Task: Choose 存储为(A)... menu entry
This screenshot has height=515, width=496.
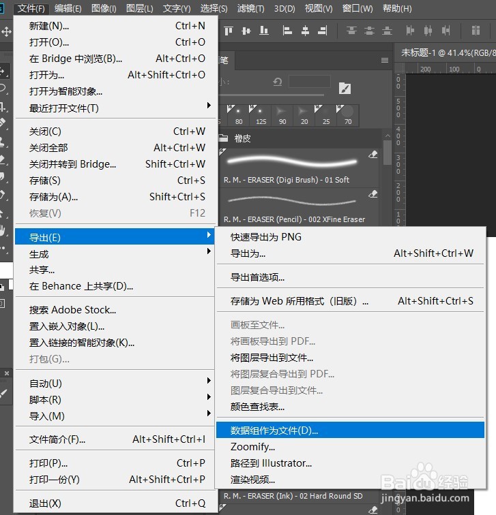Action: (116, 197)
